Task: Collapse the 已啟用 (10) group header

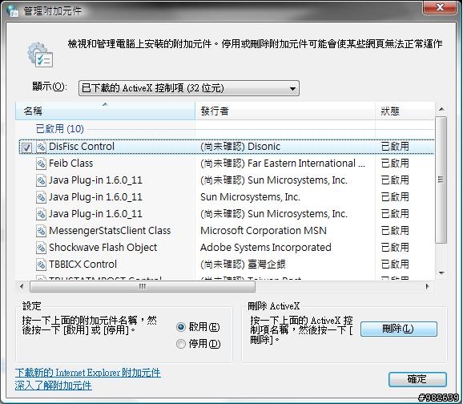Action: (x=59, y=129)
